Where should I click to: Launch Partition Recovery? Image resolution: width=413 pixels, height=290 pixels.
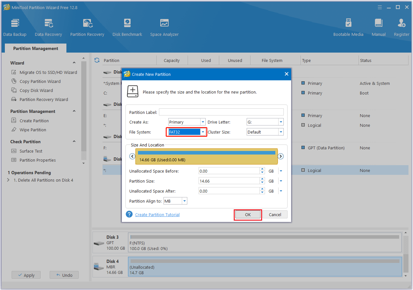coord(87,27)
